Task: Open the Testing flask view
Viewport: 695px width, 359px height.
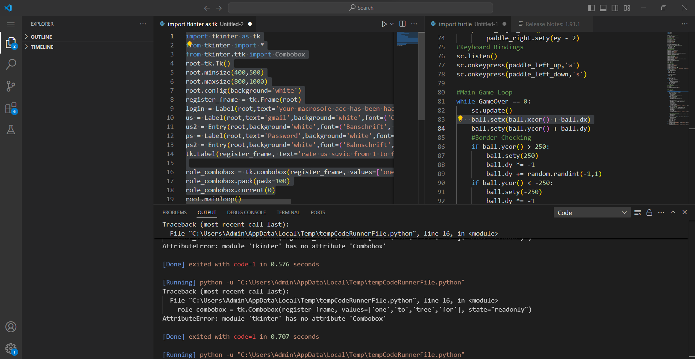Action: tap(11, 130)
